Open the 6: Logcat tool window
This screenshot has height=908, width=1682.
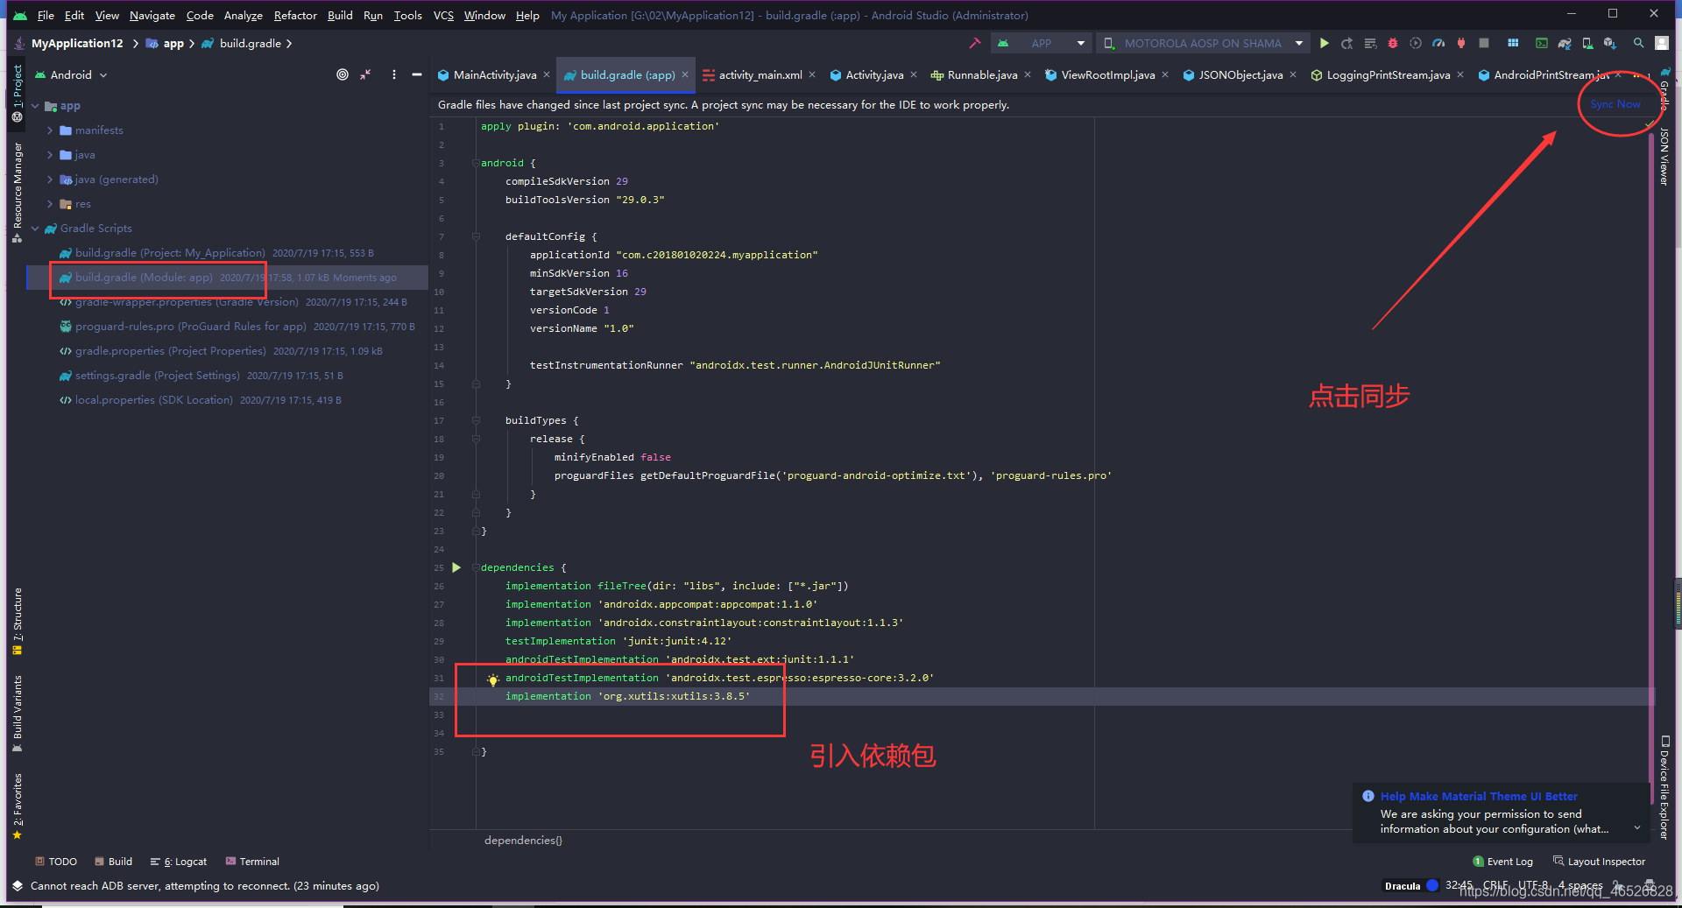[179, 862]
